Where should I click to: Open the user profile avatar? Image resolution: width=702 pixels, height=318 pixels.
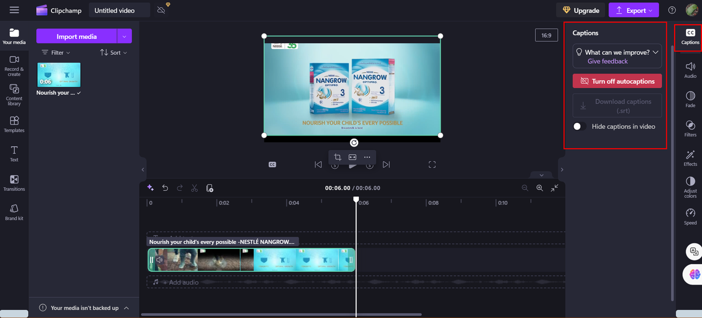pos(692,10)
